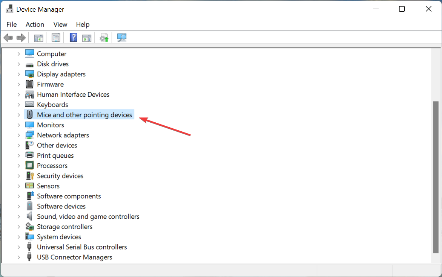Click the Processors chip icon
The height and width of the screenshot is (277, 442).
(x=29, y=165)
